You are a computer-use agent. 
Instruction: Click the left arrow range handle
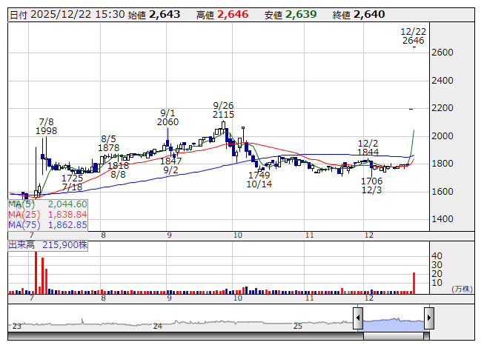(358, 318)
